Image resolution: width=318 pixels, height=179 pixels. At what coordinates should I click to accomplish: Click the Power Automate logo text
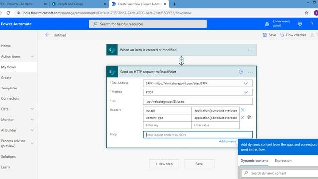[x=16, y=24]
